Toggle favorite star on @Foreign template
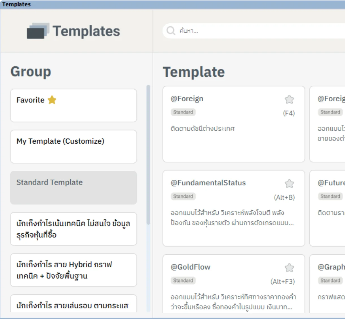Viewport: 345px width, 319px height. (x=289, y=99)
